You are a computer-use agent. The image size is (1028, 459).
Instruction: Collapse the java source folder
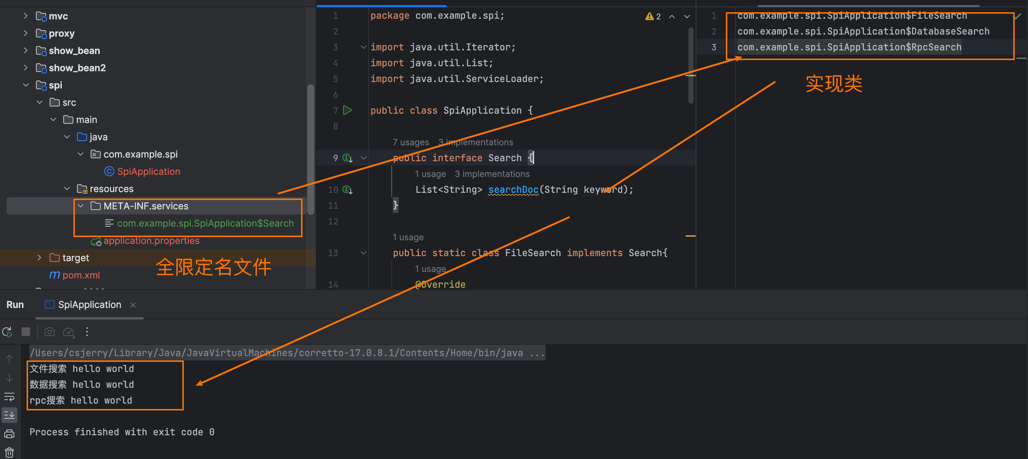(x=67, y=136)
